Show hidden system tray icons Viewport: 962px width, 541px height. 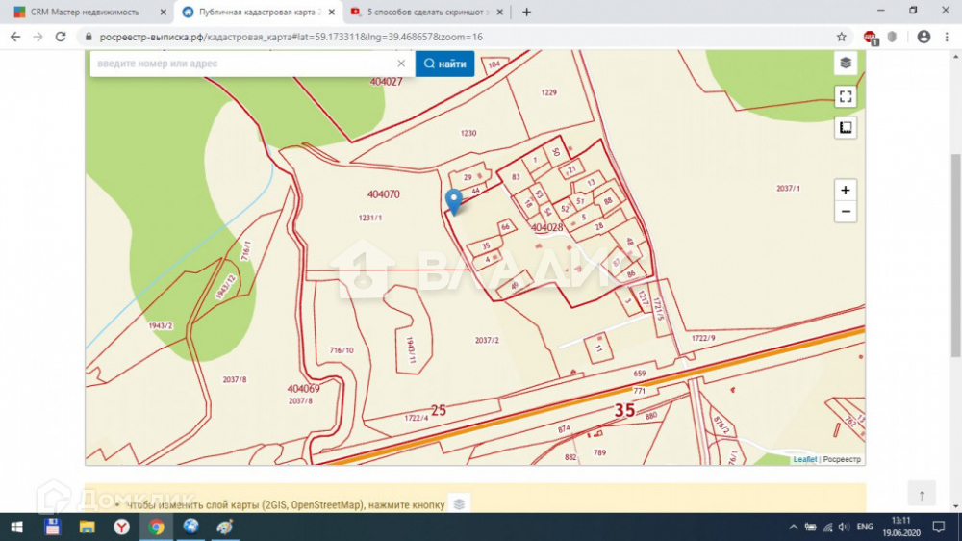[x=793, y=528]
